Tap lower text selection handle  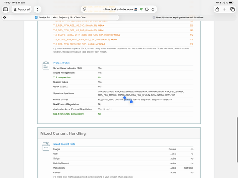(x=131, y=102)
